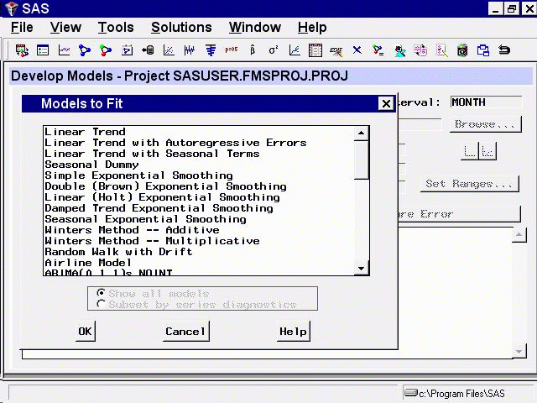
Task: Open the Tools menu
Action: pos(115,28)
